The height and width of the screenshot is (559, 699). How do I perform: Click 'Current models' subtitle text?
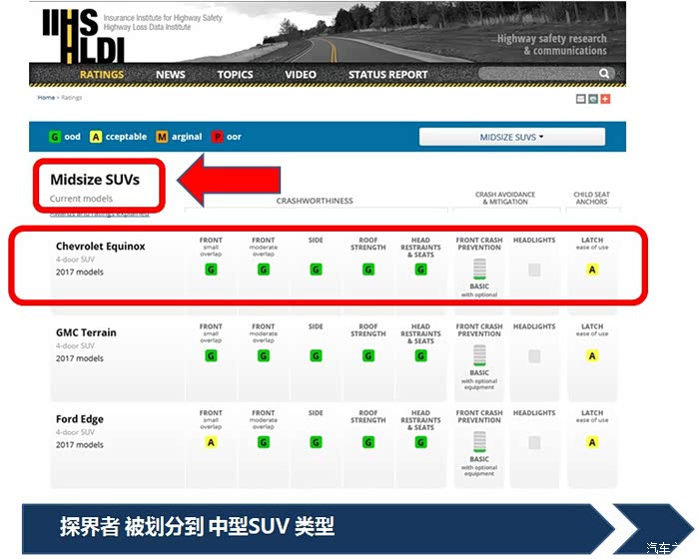pyautogui.click(x=81, y=199)
